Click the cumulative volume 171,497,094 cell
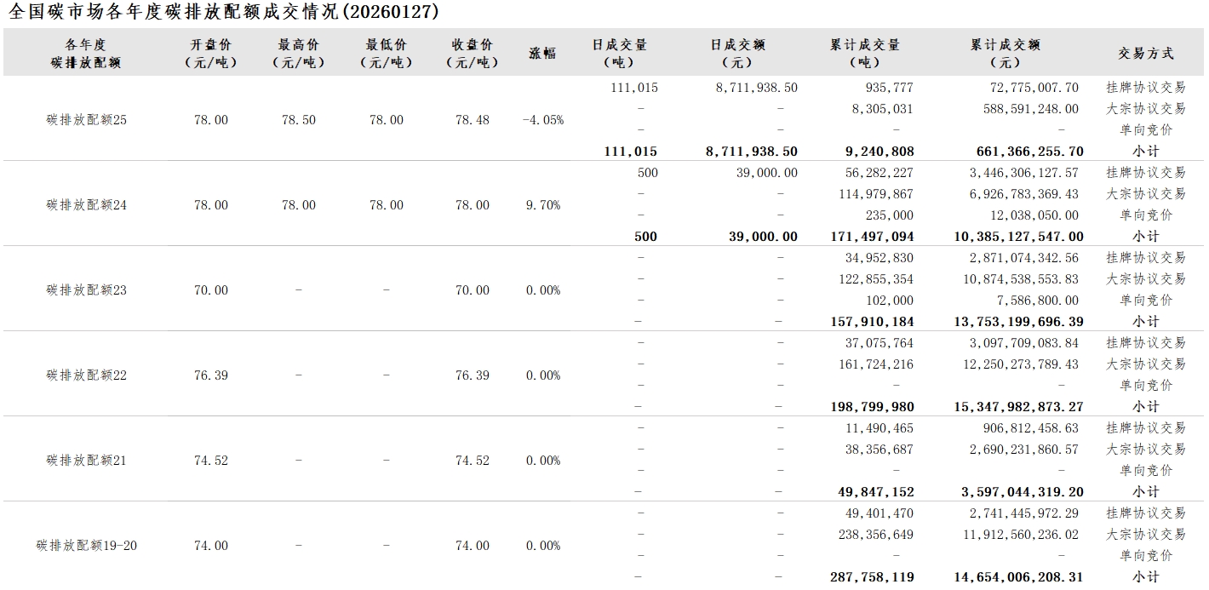The width and height of the screenshot is (1209, 590). pos(871,237)
